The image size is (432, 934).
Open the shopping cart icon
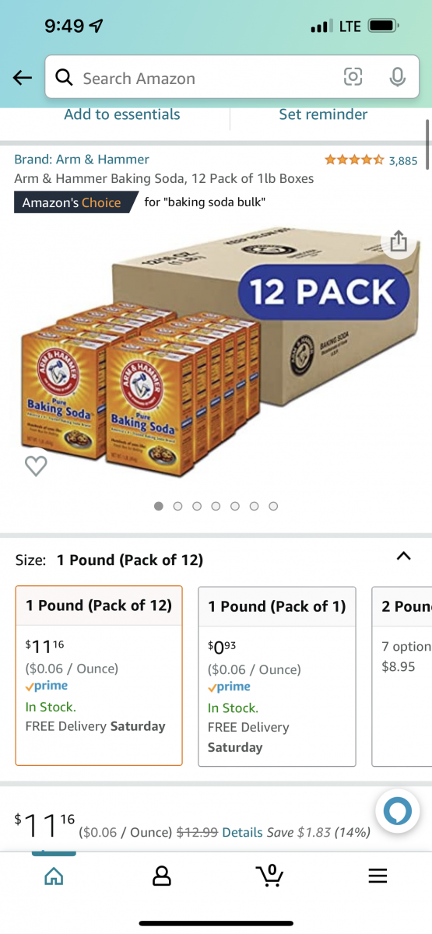[x=269, y=875]
